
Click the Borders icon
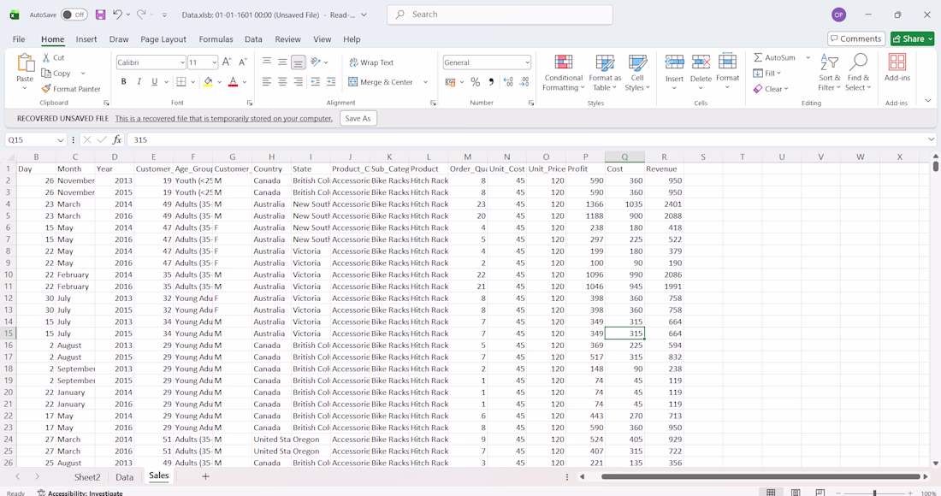point(181,82)
